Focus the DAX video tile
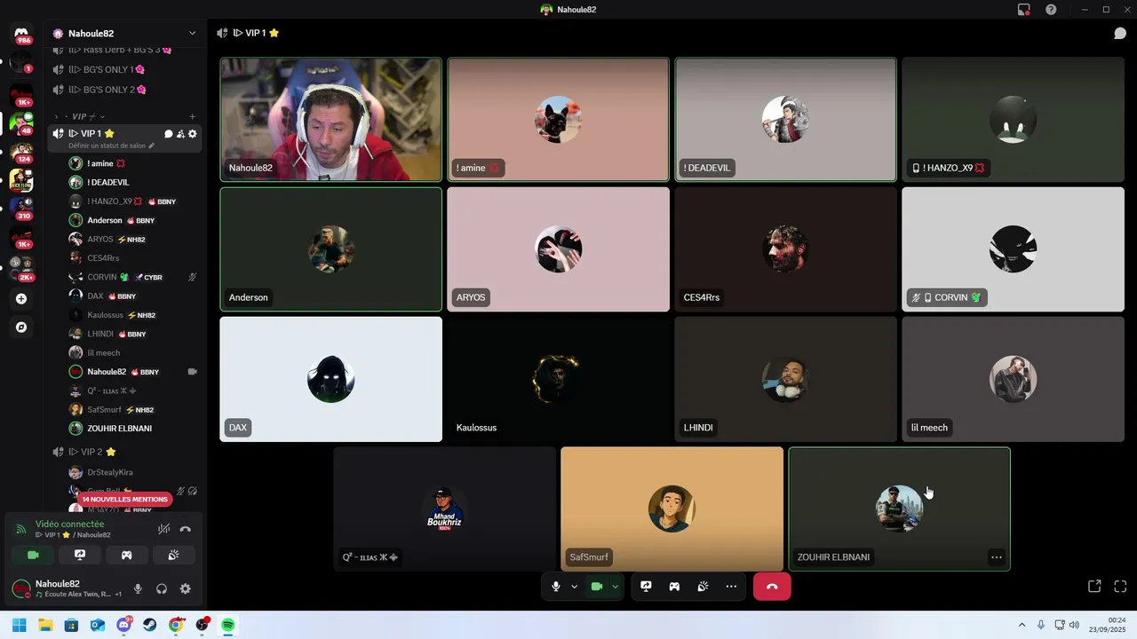 (330, 379)
